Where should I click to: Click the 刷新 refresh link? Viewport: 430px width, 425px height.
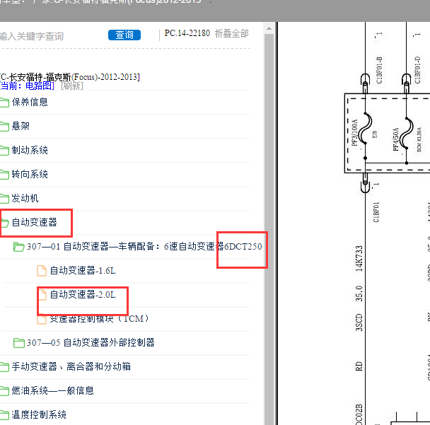pyautogui.click(x=72, y=86)
